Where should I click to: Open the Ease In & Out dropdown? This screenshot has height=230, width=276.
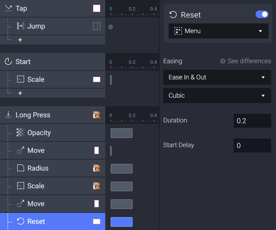point(217,77)
